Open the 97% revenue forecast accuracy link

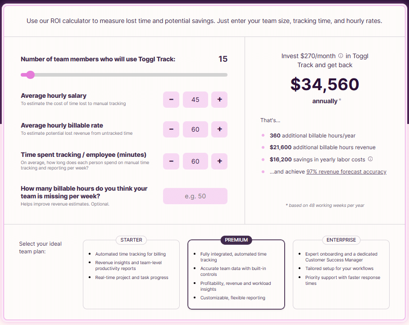coord(346,172)
